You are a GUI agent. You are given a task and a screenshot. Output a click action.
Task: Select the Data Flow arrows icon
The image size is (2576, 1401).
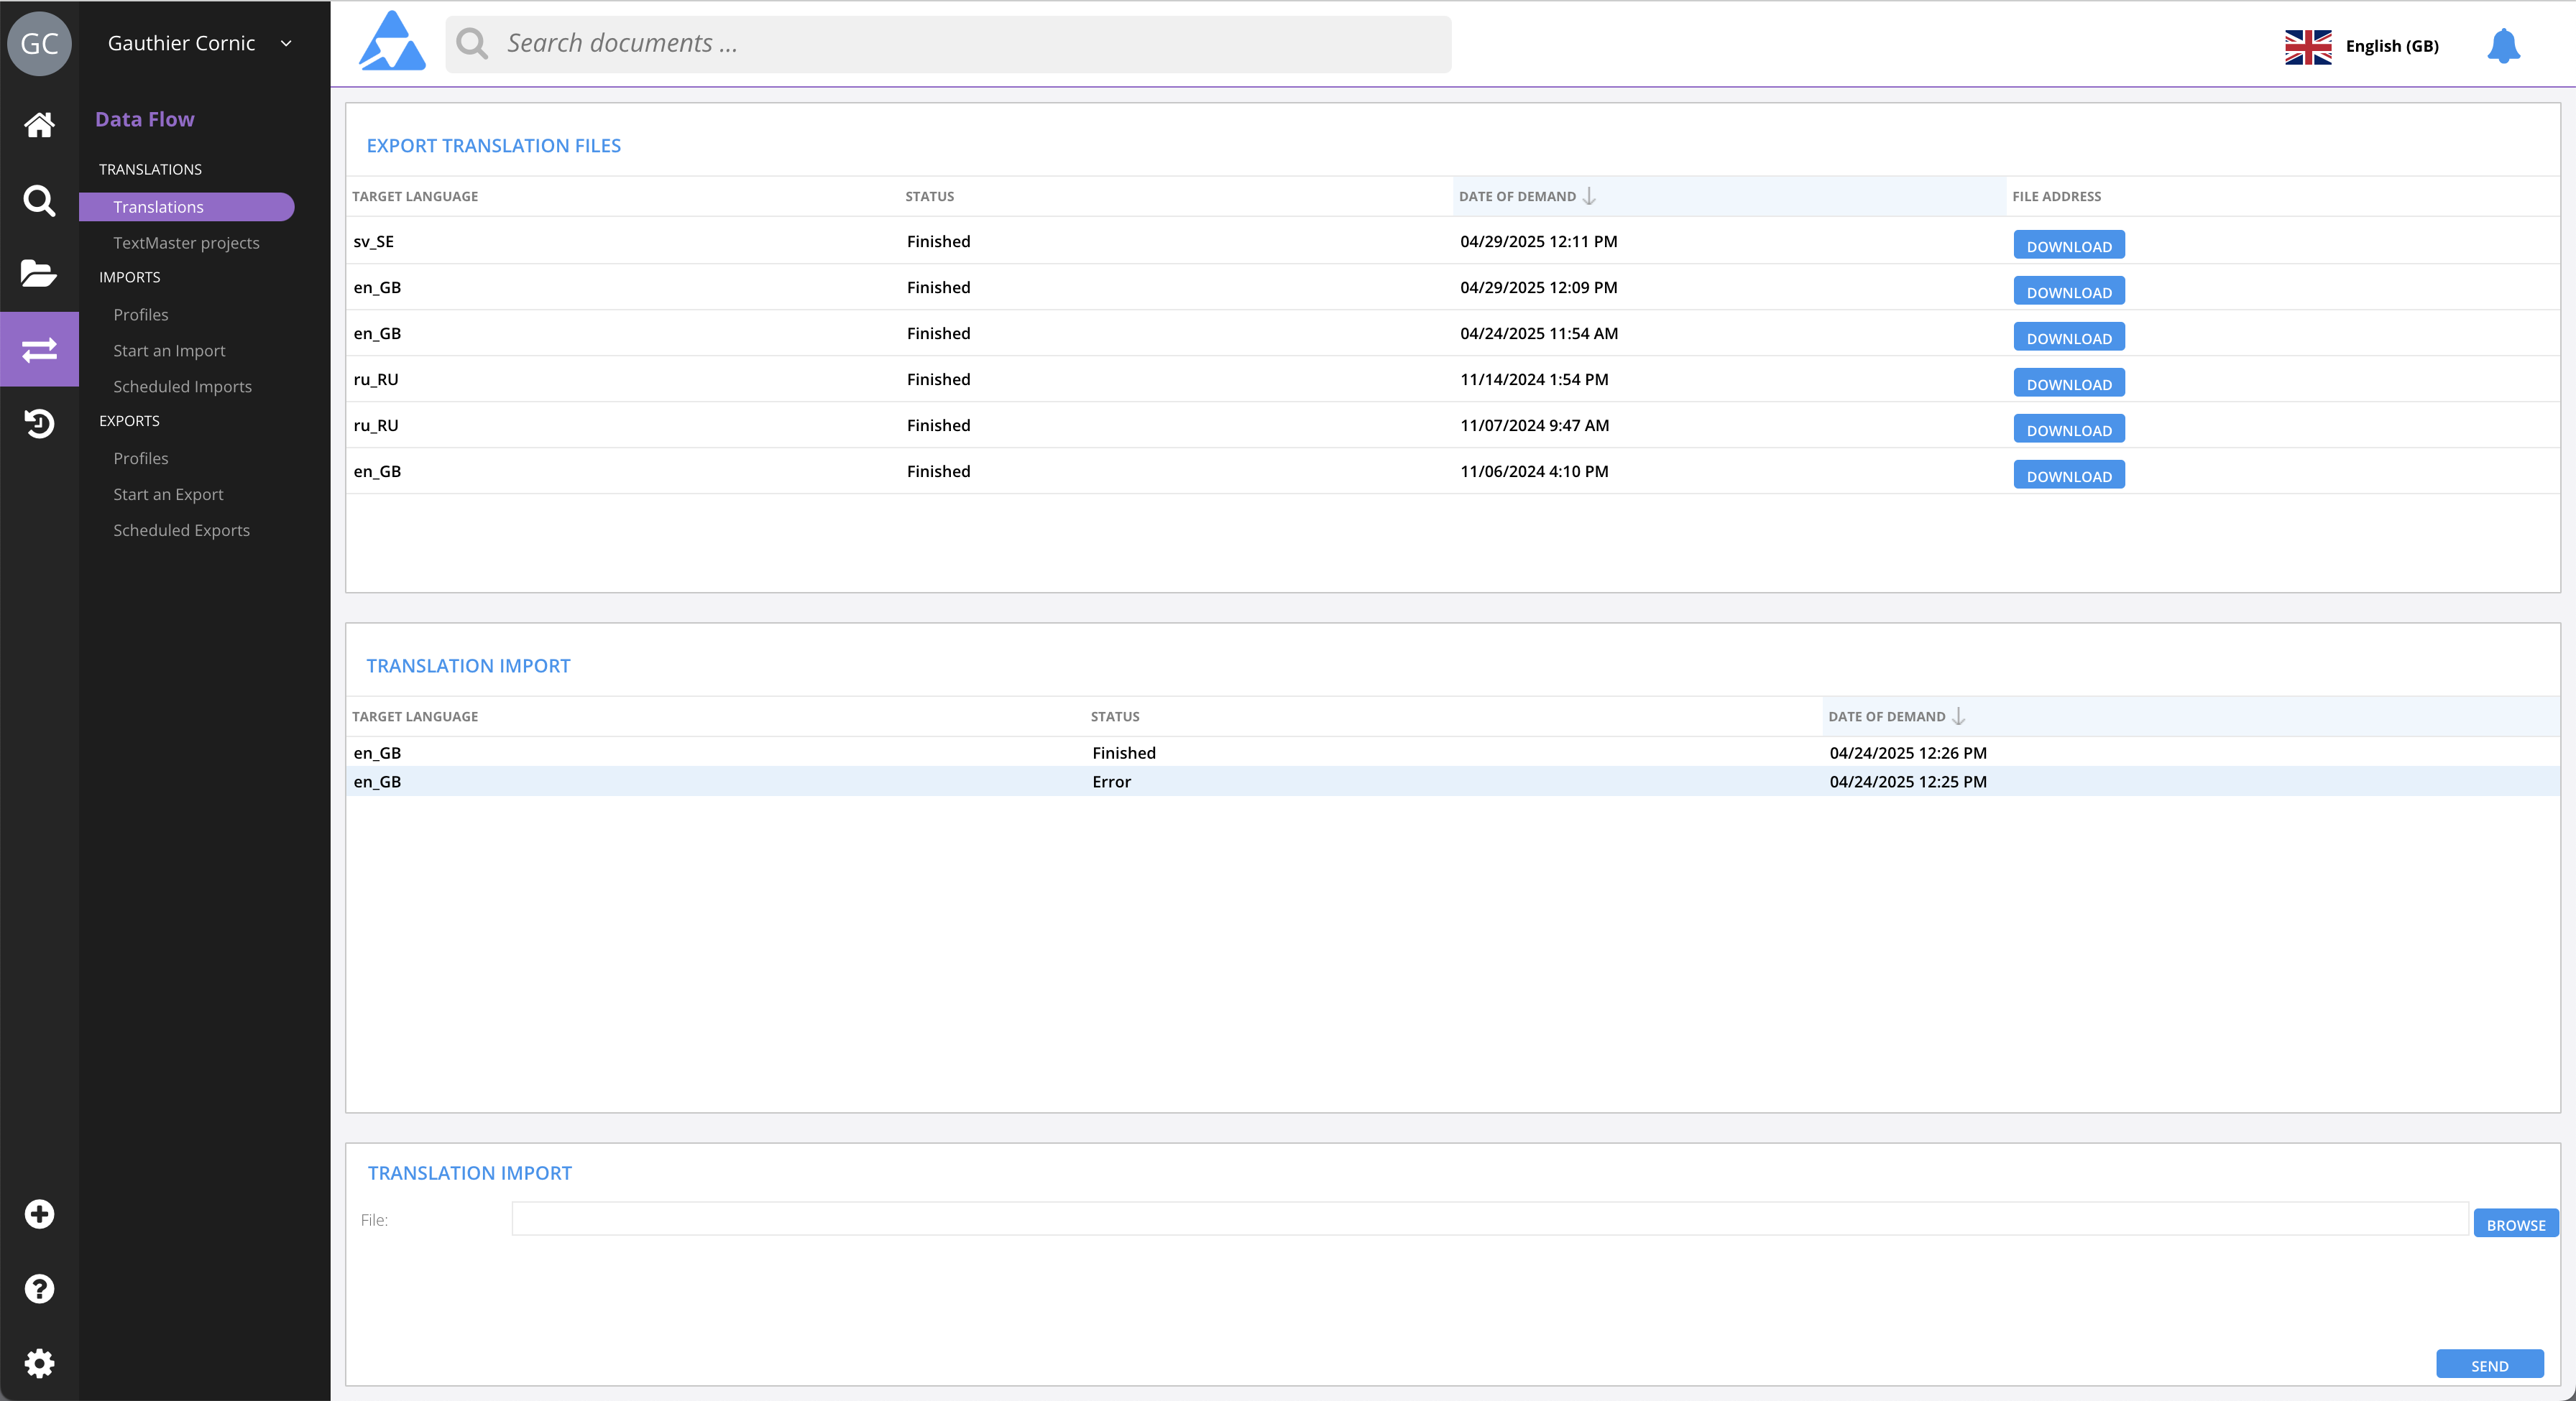(39, 350)
